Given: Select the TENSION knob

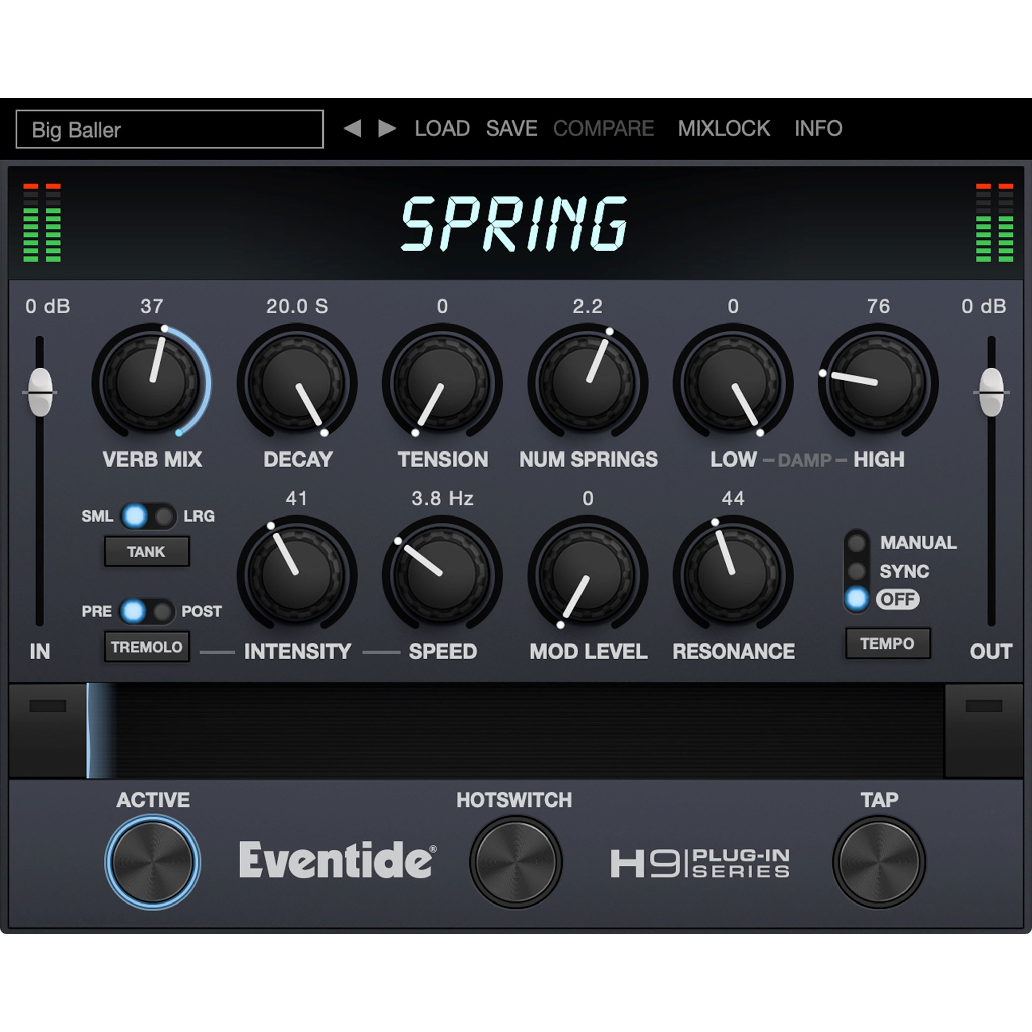Looking at the screenshot, I should (443, 382).
